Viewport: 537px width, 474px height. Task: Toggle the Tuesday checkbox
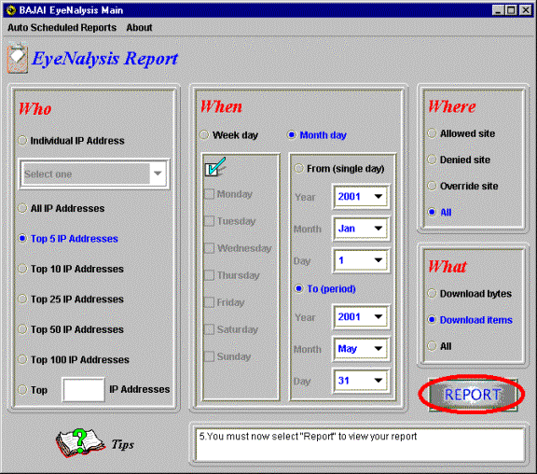coord(209,221)
